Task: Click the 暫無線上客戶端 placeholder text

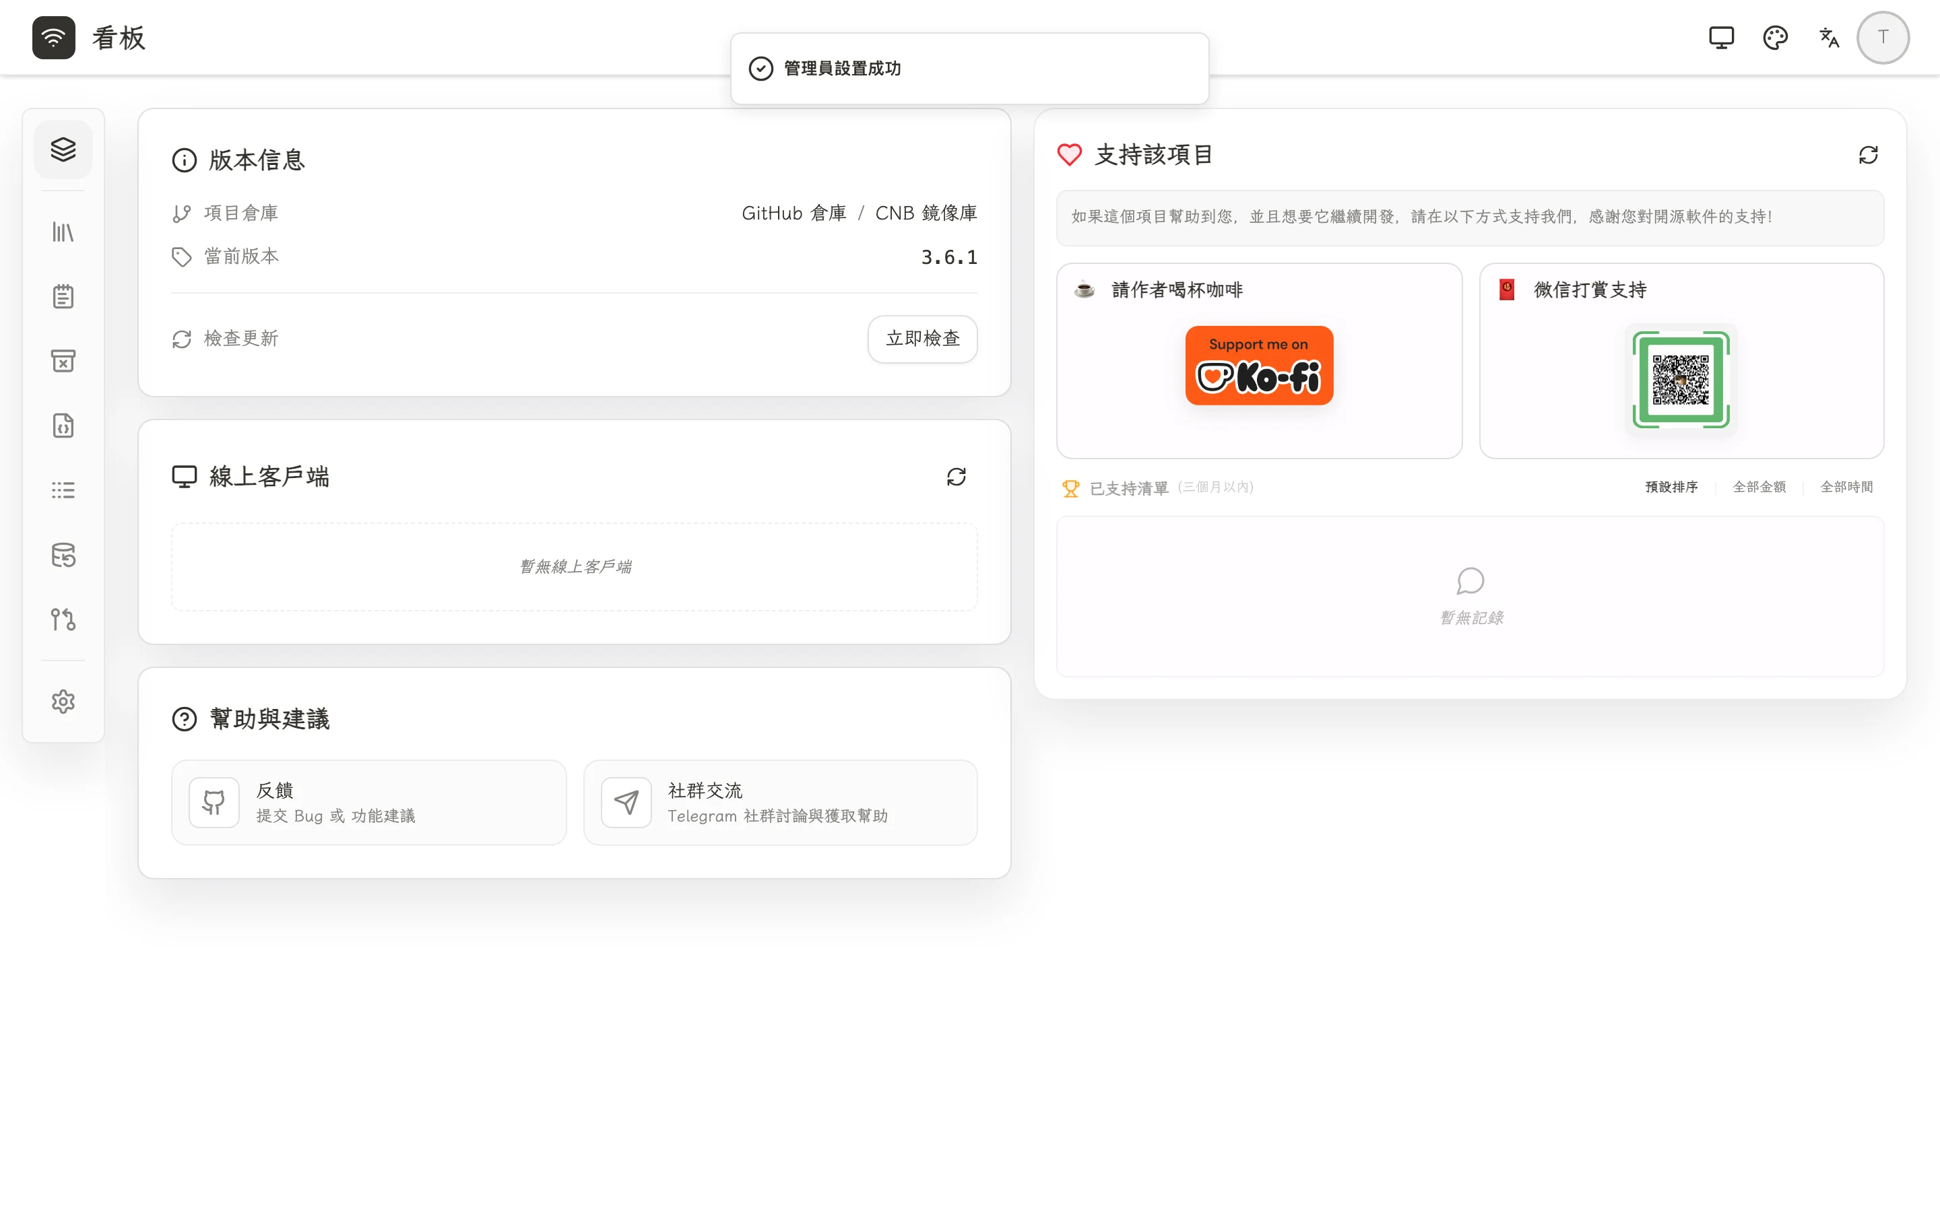Action: tap(575, 567)
